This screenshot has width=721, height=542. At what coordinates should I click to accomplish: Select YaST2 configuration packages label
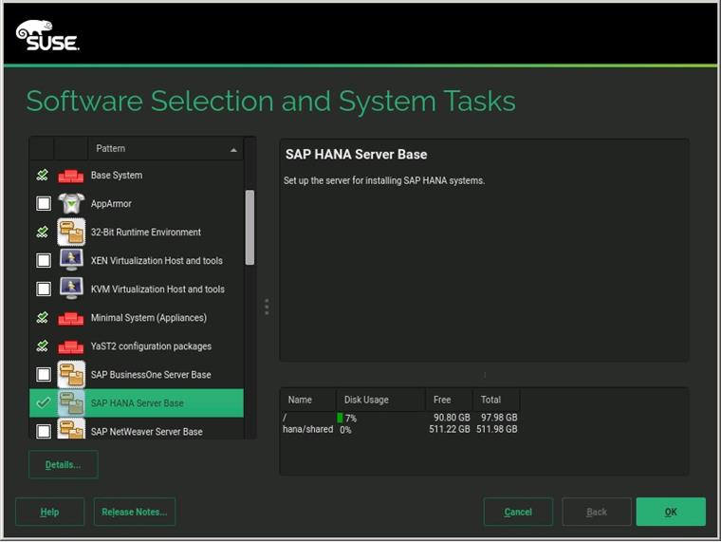151,346
